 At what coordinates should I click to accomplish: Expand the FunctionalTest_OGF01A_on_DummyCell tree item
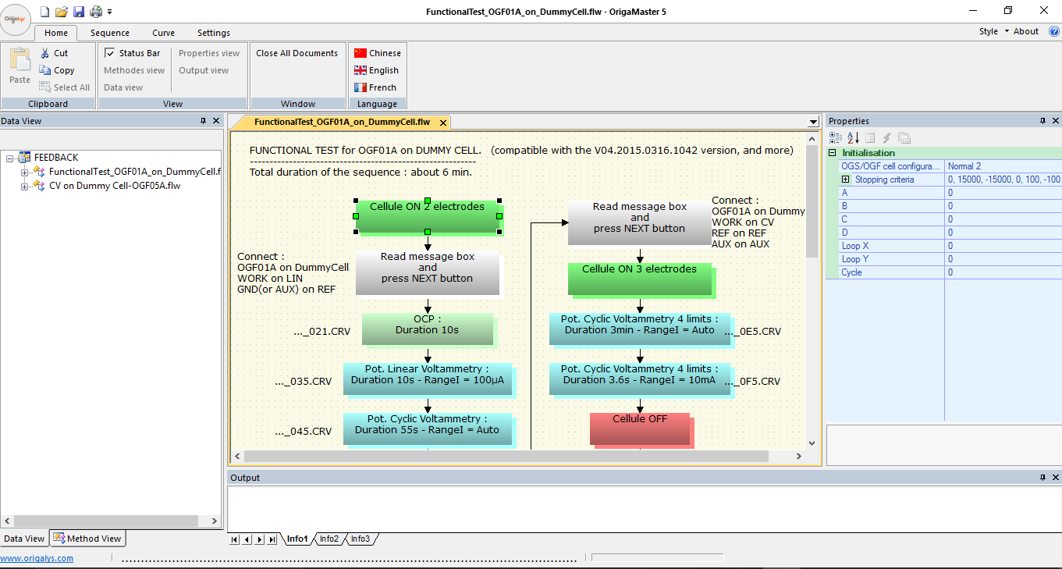pyautogui.click(x=24, y=172)
